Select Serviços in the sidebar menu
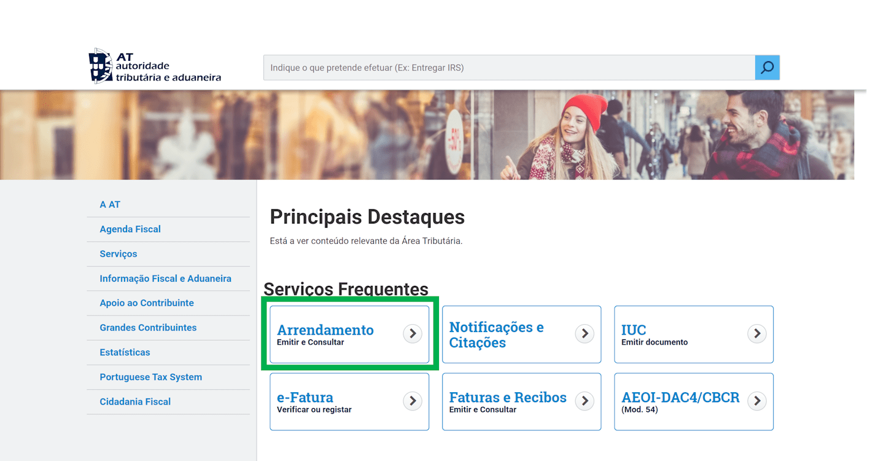 coord(118,254)
